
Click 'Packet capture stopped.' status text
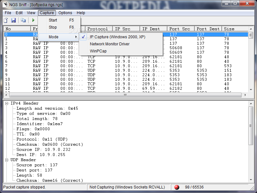pyautogui.click(x=24, y=187)
